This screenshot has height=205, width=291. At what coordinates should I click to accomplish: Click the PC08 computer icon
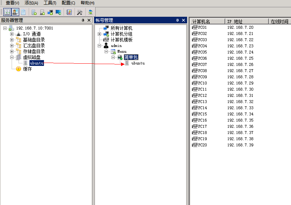pyautogui.click(x=195, y=71)
